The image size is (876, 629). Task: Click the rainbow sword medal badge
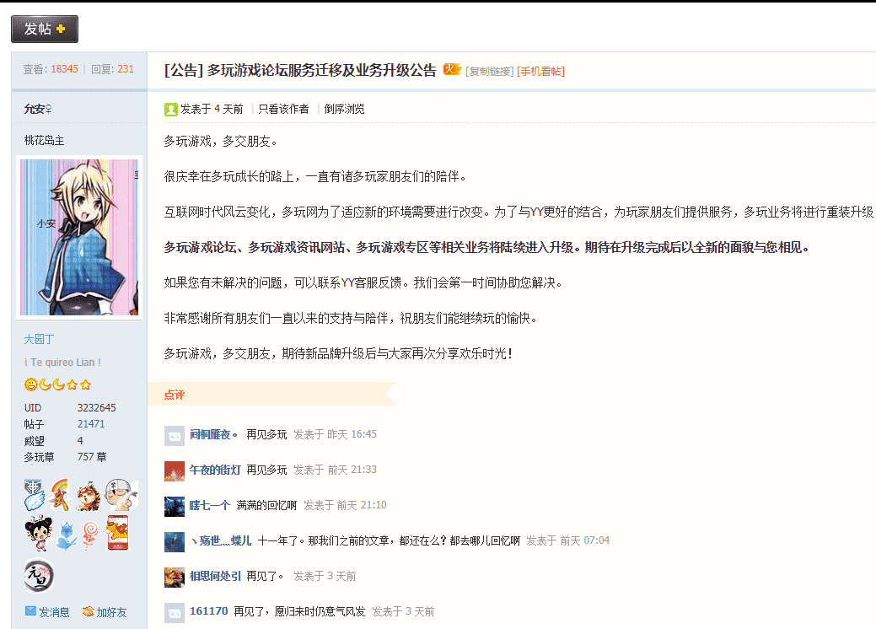pos(60,493)
